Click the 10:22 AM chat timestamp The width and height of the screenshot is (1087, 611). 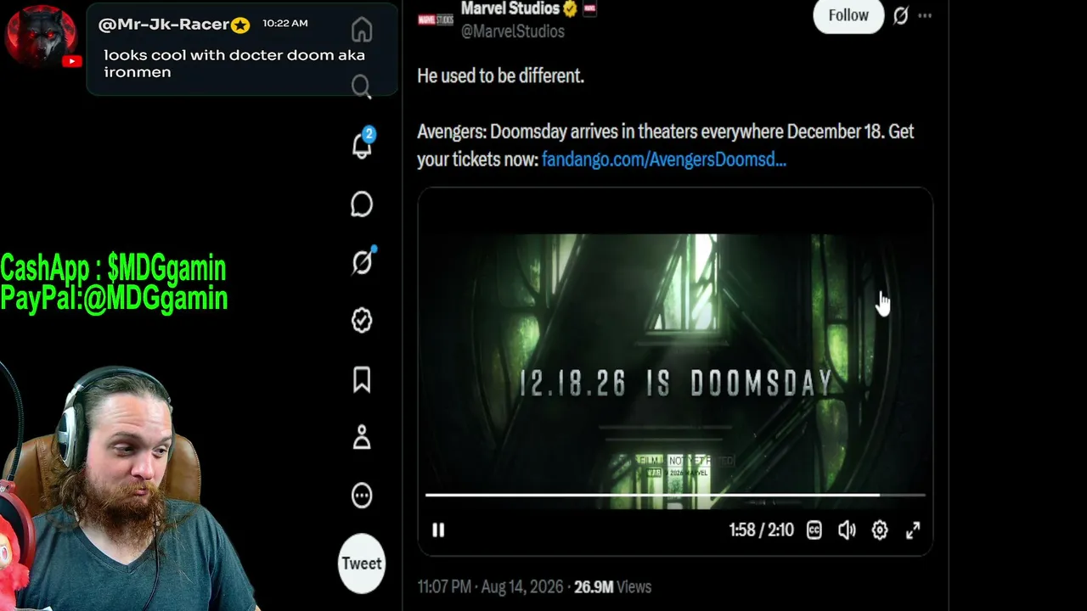pos(285,24)
